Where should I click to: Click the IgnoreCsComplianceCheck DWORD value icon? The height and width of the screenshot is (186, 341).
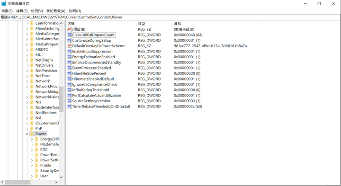point(69,84)
